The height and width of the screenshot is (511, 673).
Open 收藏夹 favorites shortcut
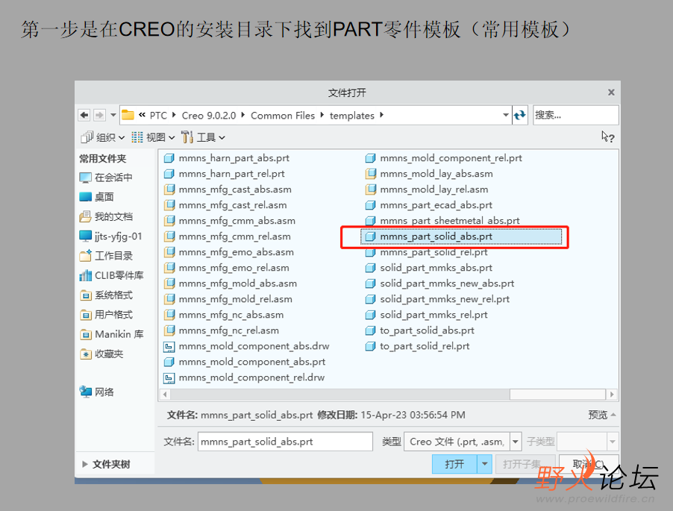tap(101, 354)
